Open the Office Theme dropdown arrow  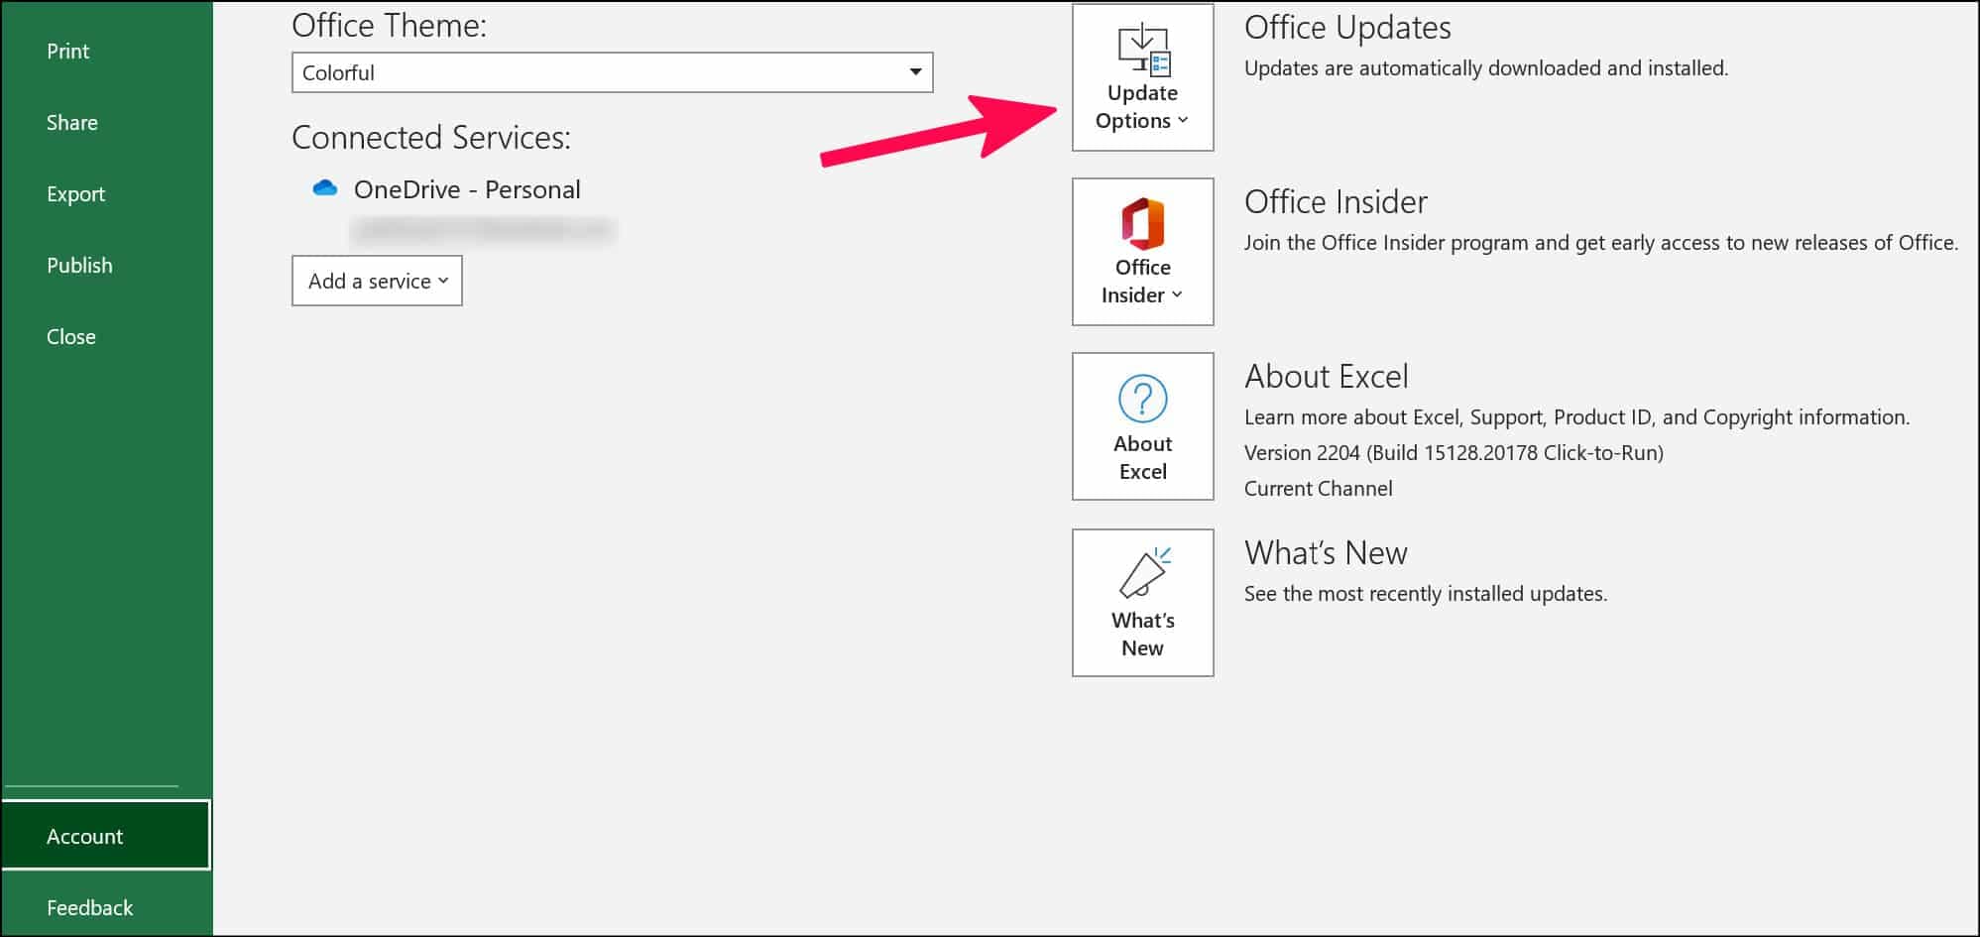[915, 72]
